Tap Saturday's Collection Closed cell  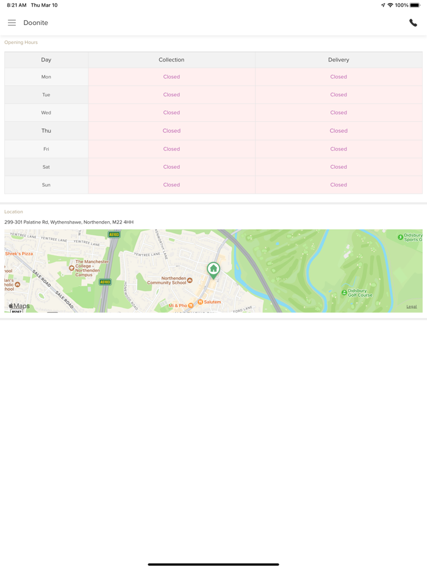click(171, 167)
